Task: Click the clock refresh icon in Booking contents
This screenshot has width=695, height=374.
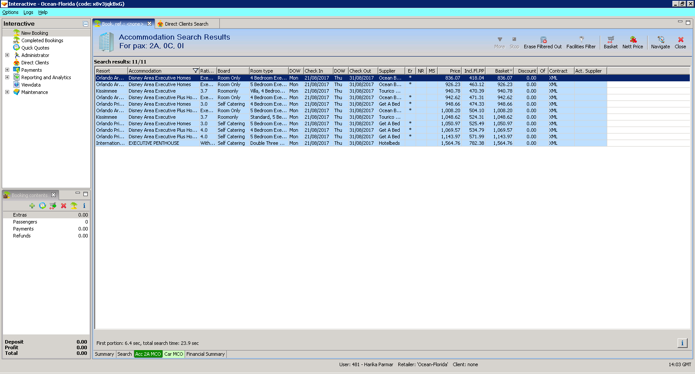Action: pyautogui.click(x=43, y=206)
